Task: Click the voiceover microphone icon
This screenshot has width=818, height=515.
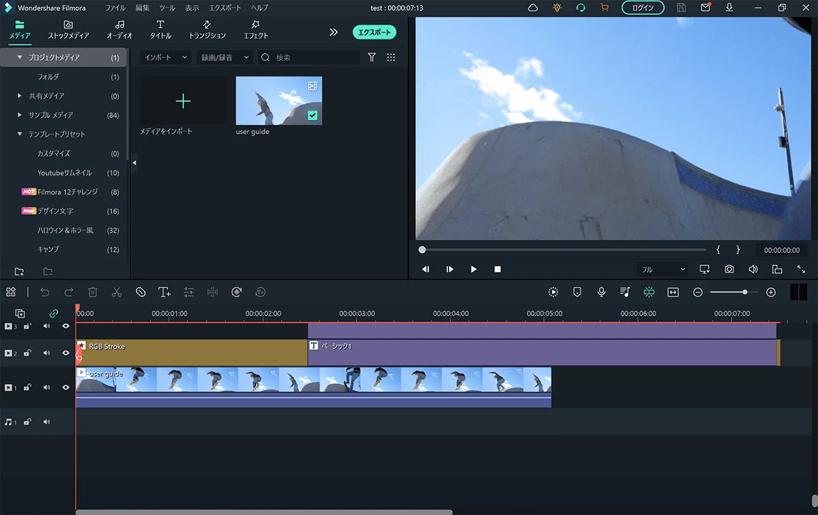Action: click(x=601, y=292)
